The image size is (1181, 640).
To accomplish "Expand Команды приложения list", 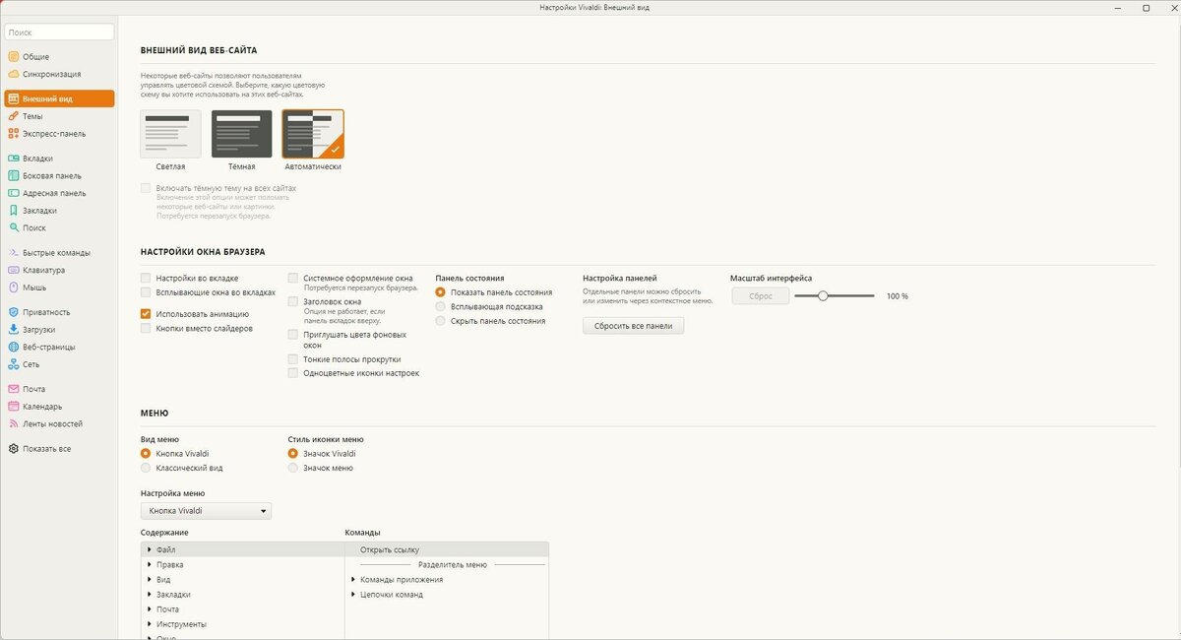I will pos(353,580).
